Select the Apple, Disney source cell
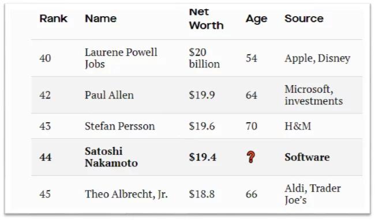The height and width of the screenshot is (220, 375). (317, 59)
